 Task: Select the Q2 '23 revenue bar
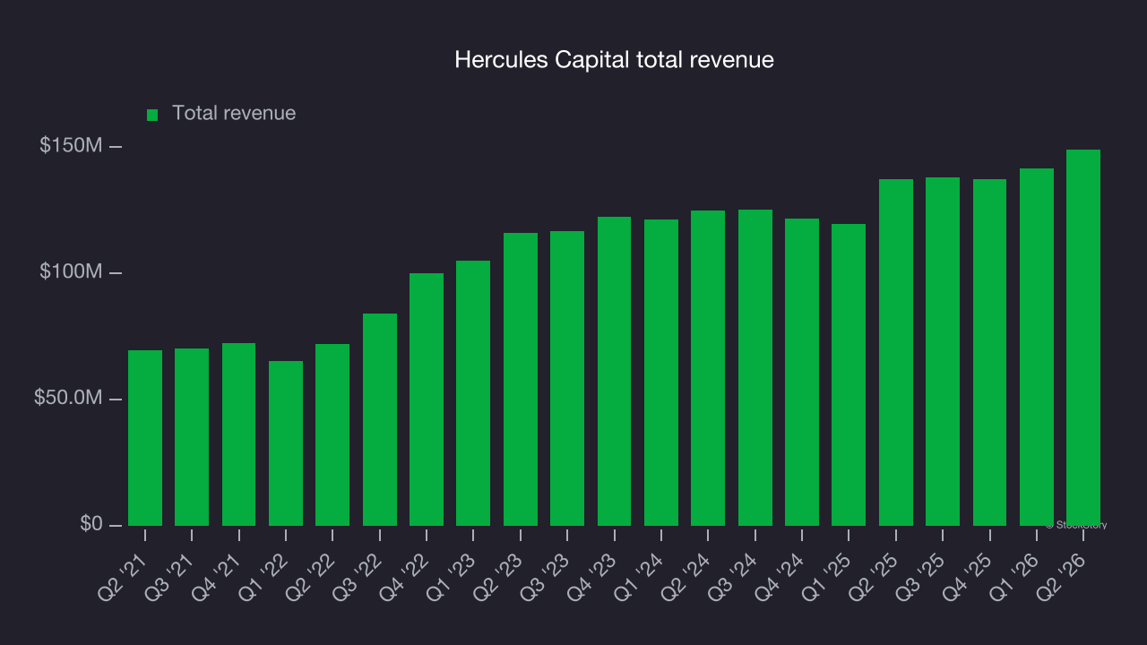tap(521, 379)
